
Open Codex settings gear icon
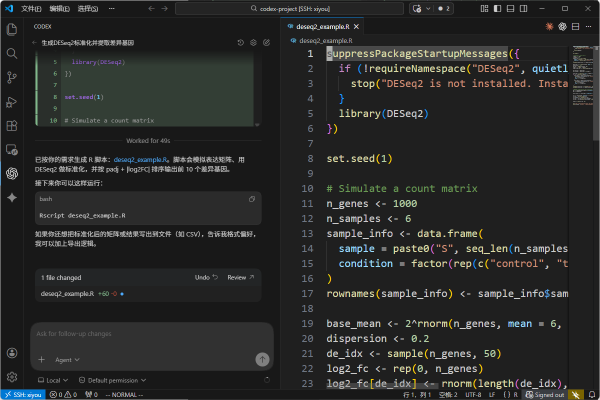[x=253, y=43]
